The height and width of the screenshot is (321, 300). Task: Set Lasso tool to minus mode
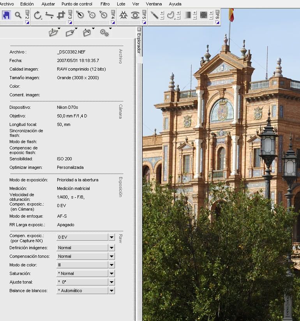(x=178, y=18)
